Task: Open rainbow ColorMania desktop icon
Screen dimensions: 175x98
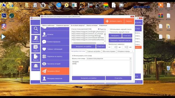Action: [106, 5]
